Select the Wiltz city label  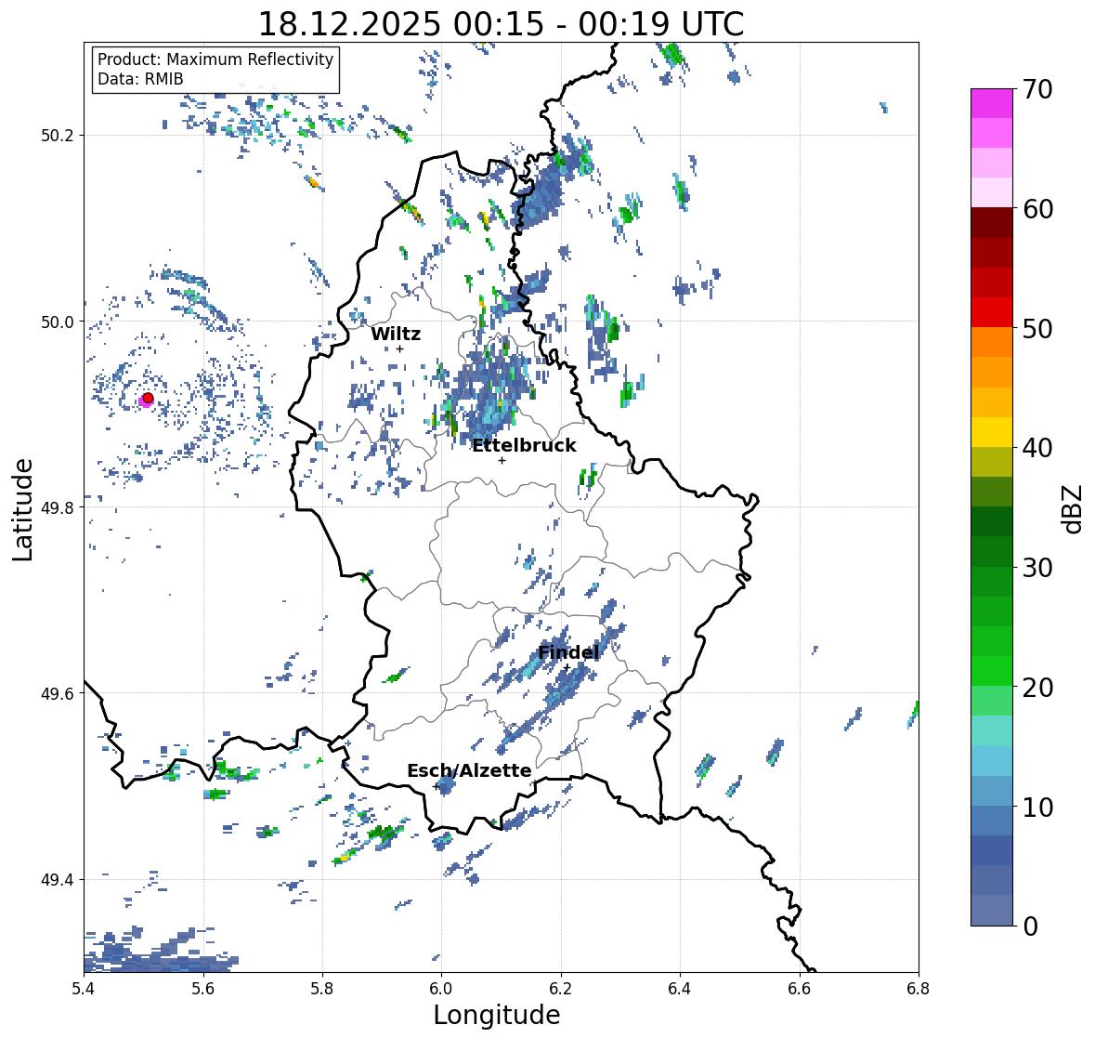click(396, 334)
